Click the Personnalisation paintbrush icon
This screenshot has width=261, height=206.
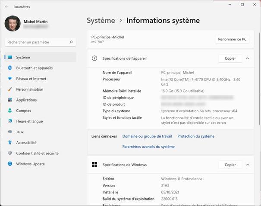(10, 89)
